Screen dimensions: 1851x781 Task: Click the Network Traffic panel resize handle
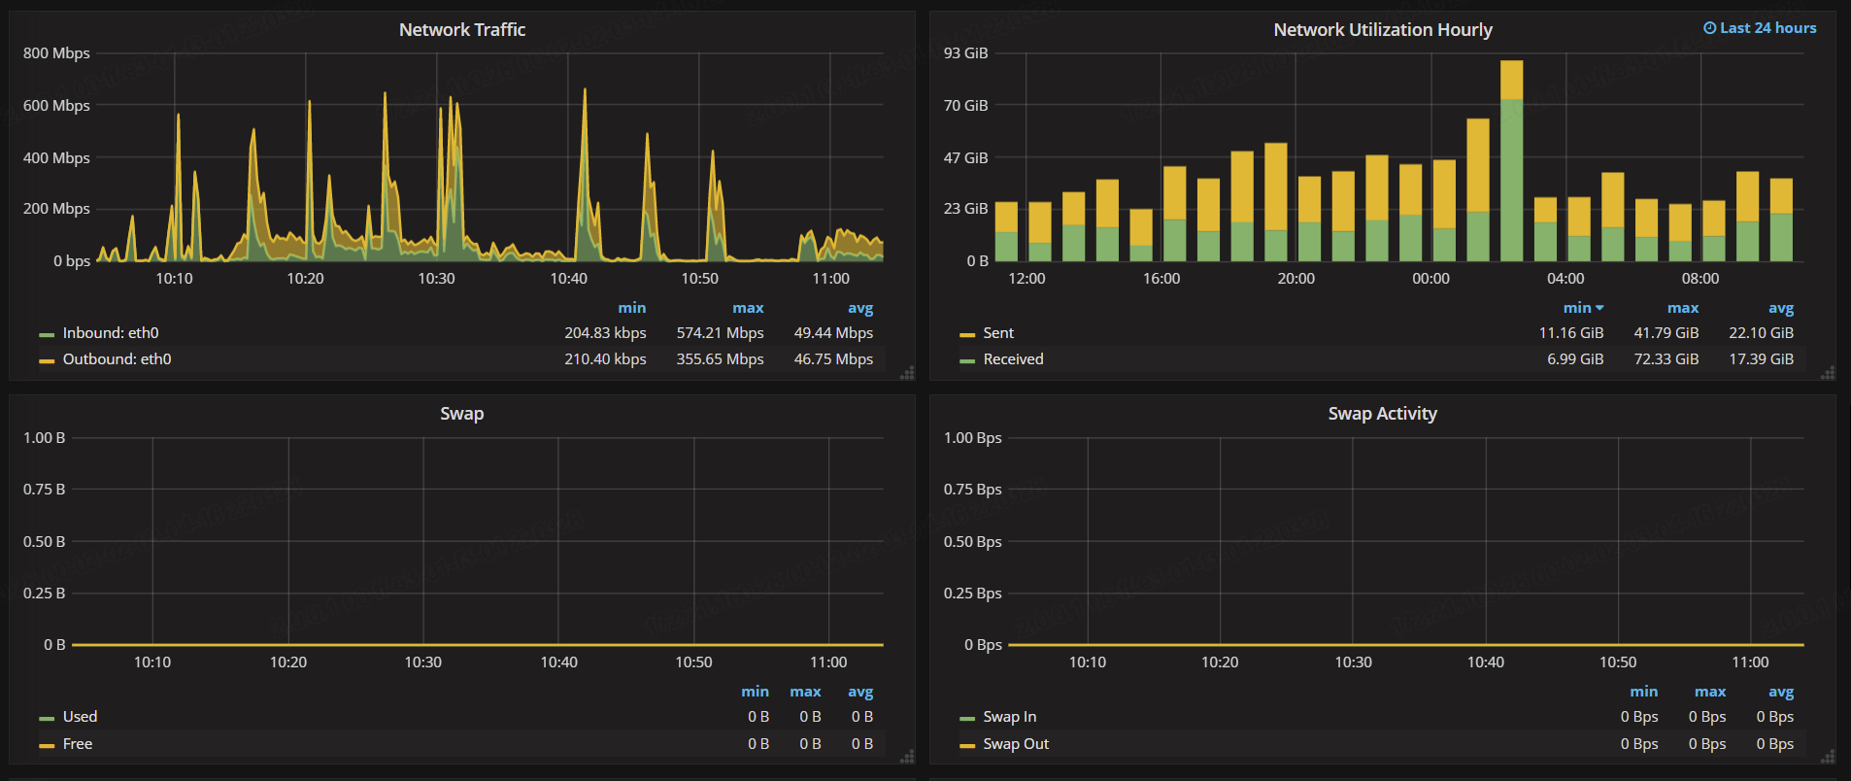[907, 373]
